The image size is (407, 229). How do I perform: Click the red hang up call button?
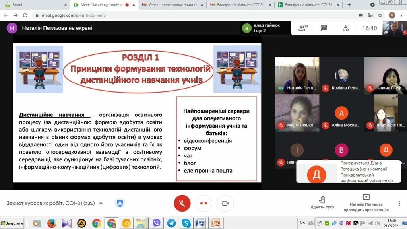(203, 203)
